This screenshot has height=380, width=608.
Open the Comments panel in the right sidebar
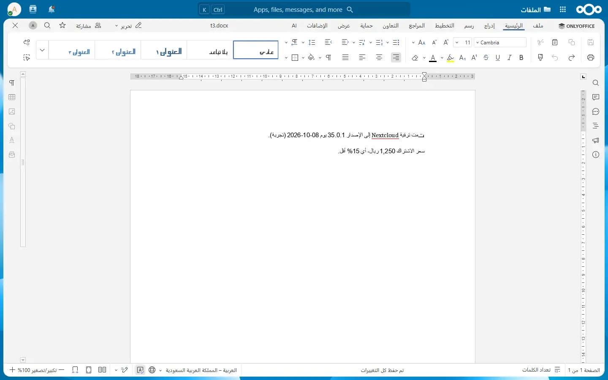pyautogui.click(x=596, y=98)
